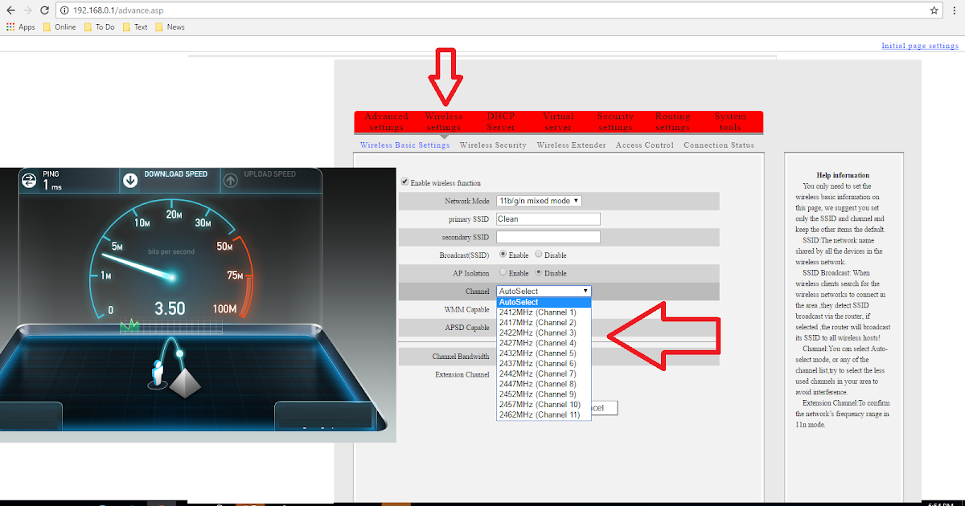Open the DHCP Server menu
The height and width of the screenshot is (506, 965).
pyautogui.click(x=500, y=120)
